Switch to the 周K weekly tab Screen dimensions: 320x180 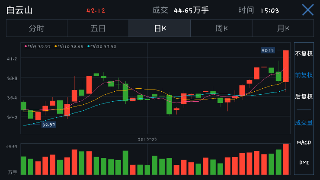tap(221, 29)
